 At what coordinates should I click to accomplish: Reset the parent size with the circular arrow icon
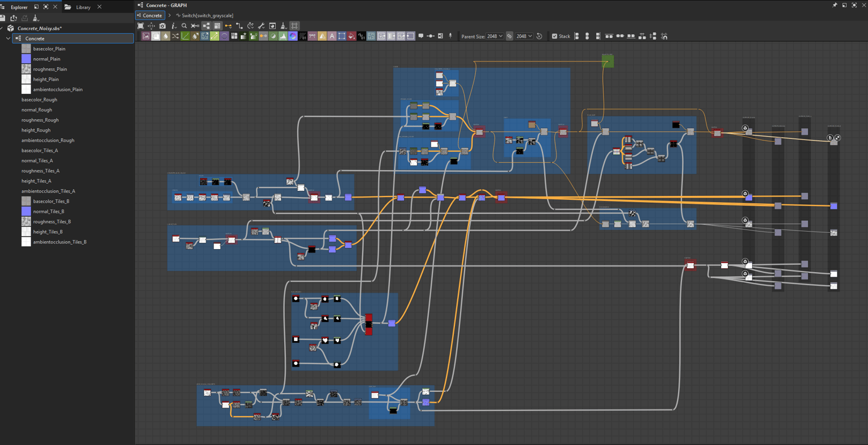539,36
